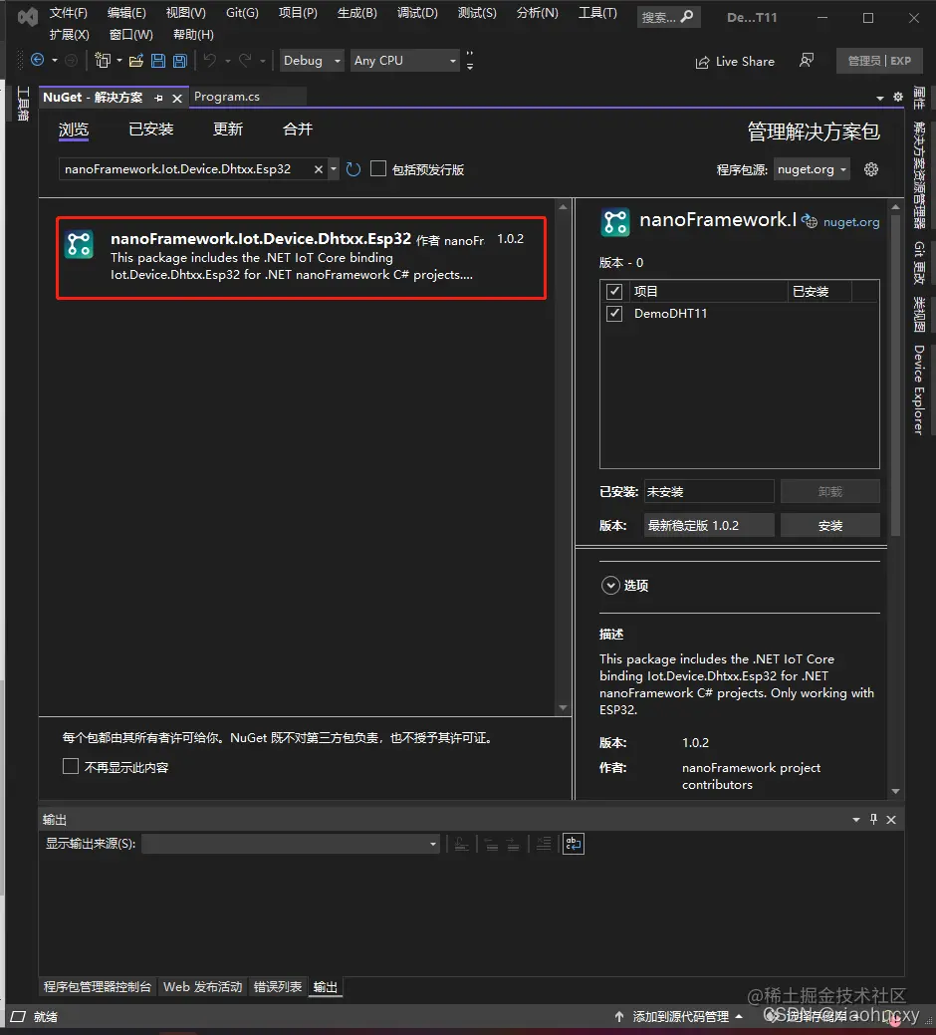
Task: Click the new project toolbar icon
Action: coord(103,61)
